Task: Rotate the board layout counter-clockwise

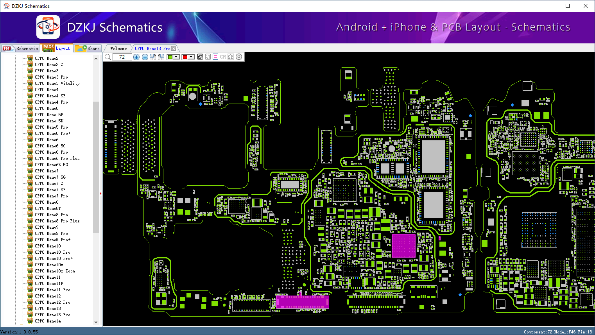Action: (161, 57)
